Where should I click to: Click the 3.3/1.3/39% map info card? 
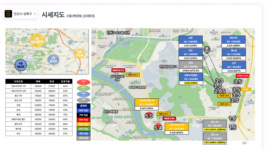pos(191,42)
